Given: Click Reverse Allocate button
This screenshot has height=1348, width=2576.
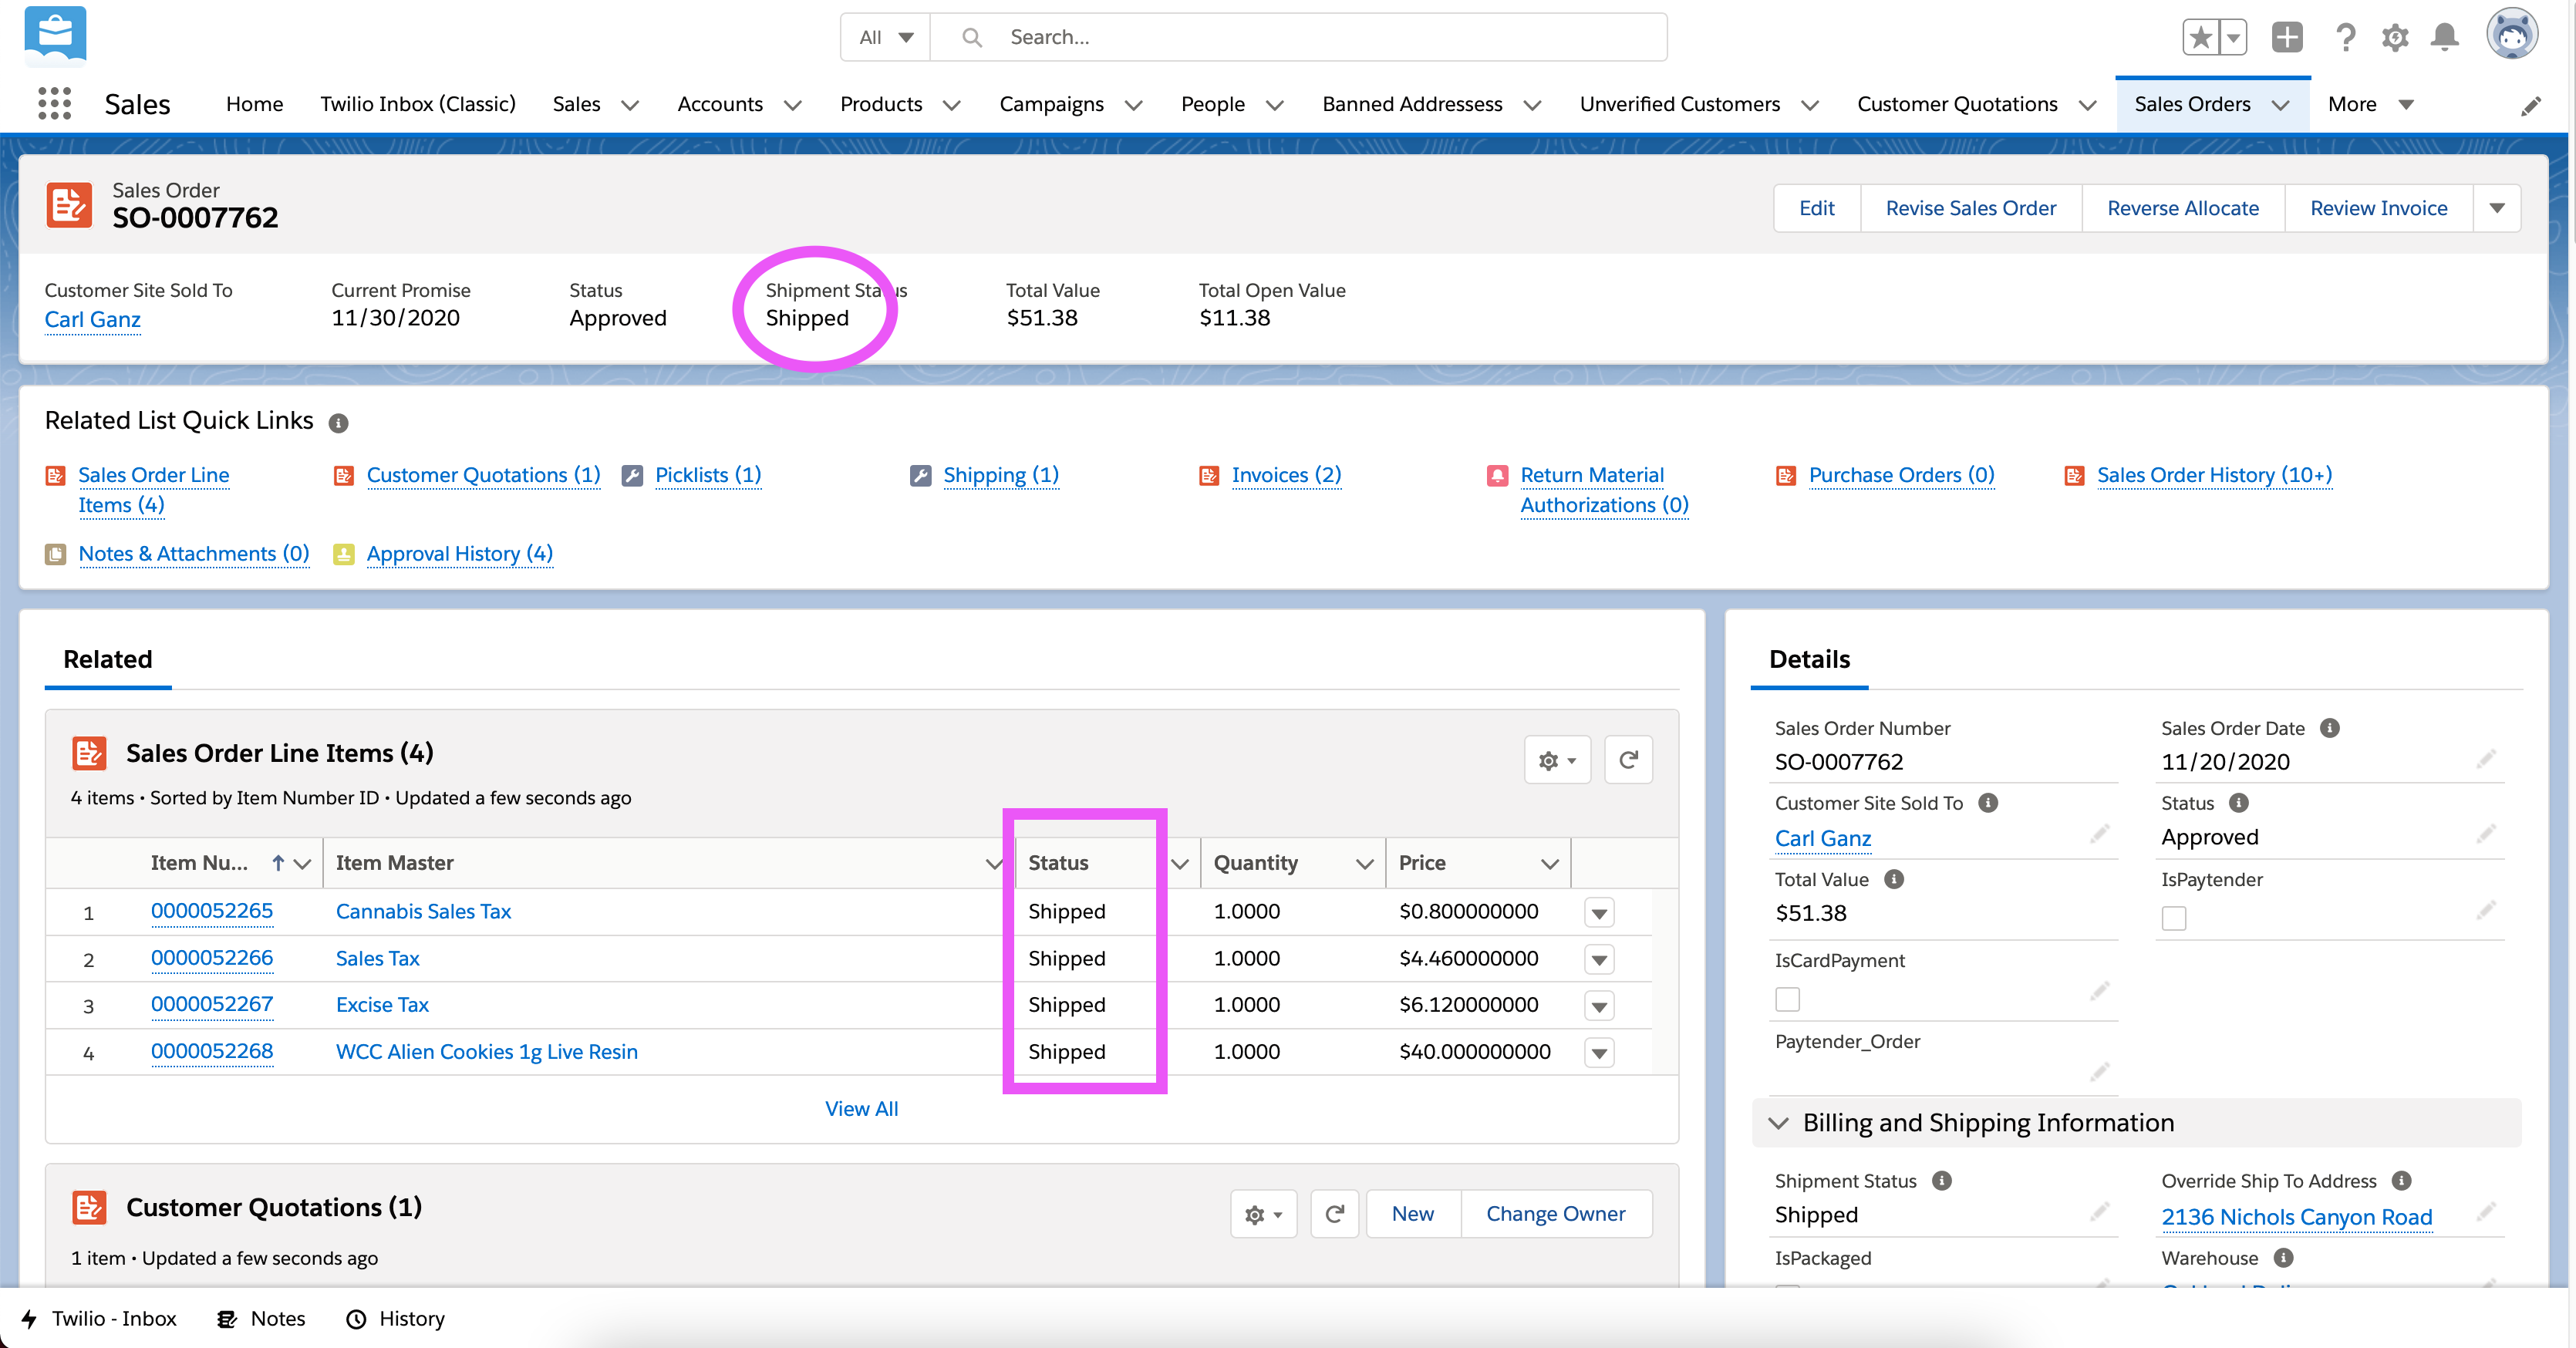Looking at the screenshot, I should click(2182, 208).
